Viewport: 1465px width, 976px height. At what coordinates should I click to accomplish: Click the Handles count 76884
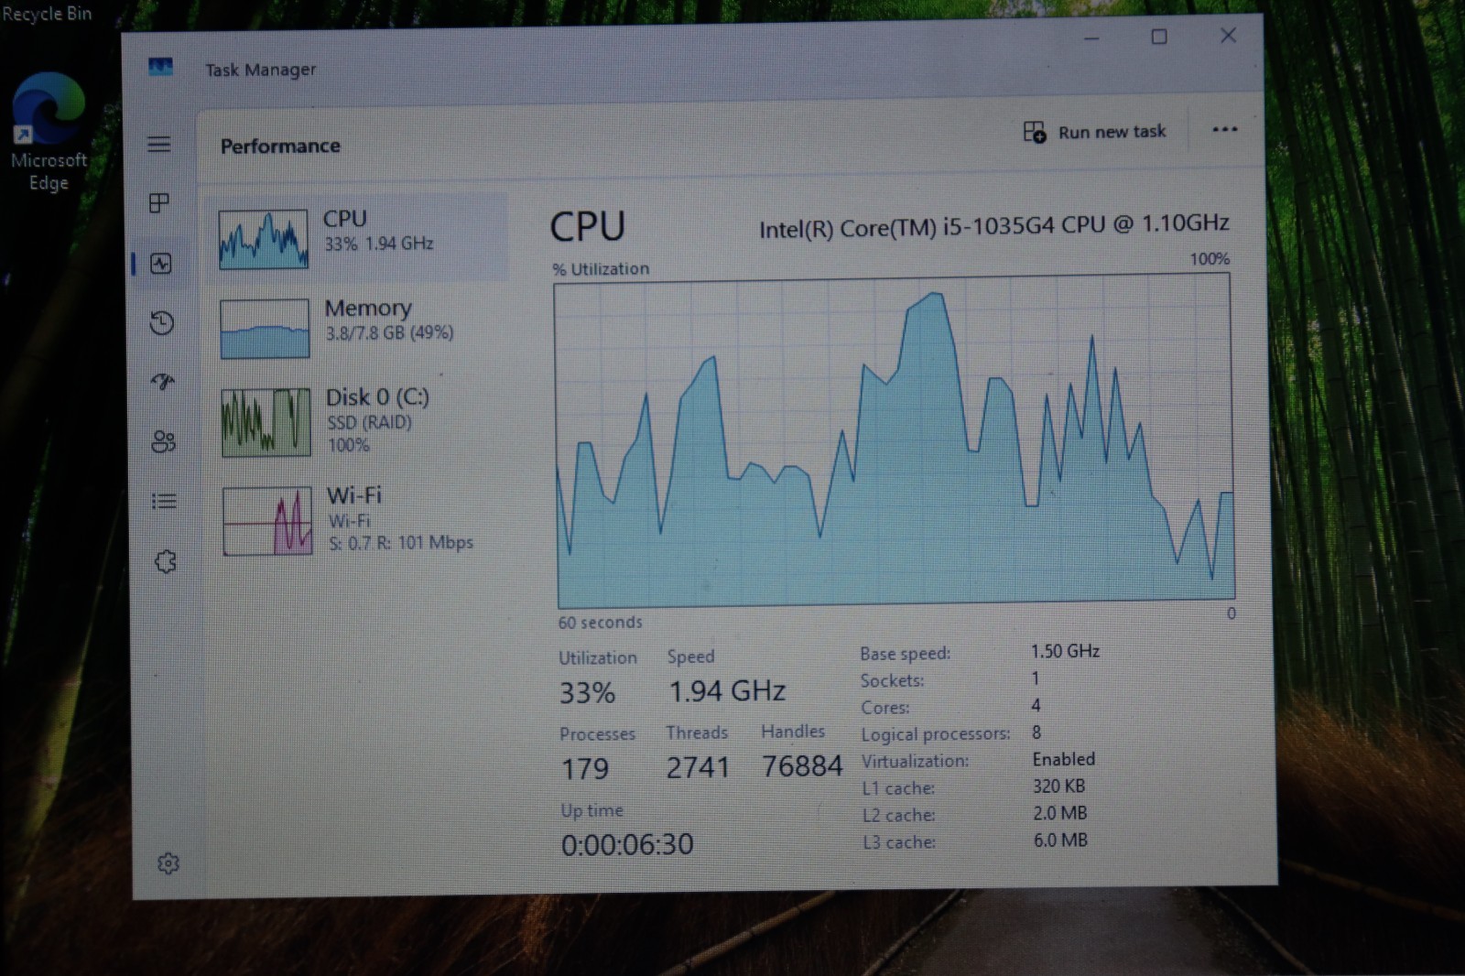tap(802, 765)
